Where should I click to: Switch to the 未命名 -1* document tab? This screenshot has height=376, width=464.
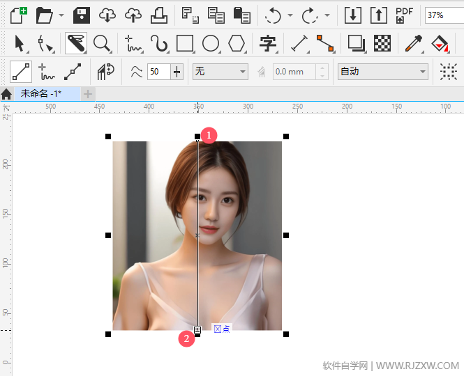coord(47,94)
